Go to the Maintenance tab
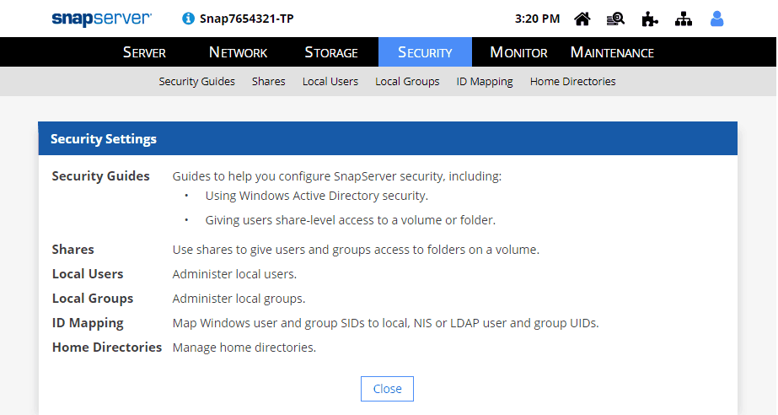The width and height of the screenshot is (778, 415). point(612,52)
